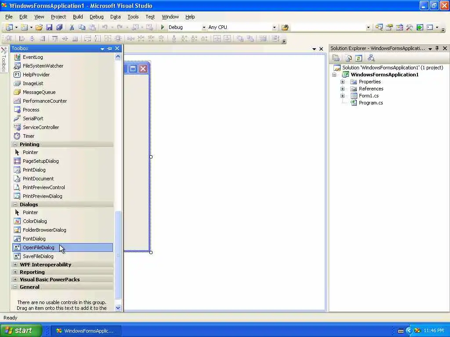This screenshot has height=337, width=450.
Task: Open the Debug configuration dropdown
Action: pyautogui.click(x=204, y=28)
